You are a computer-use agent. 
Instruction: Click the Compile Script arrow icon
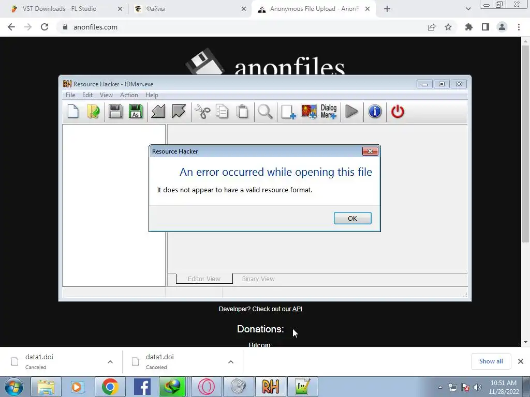158,112
